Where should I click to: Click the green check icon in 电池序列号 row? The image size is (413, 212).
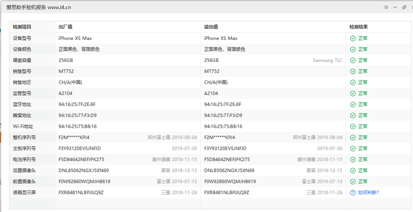point(353,160)
